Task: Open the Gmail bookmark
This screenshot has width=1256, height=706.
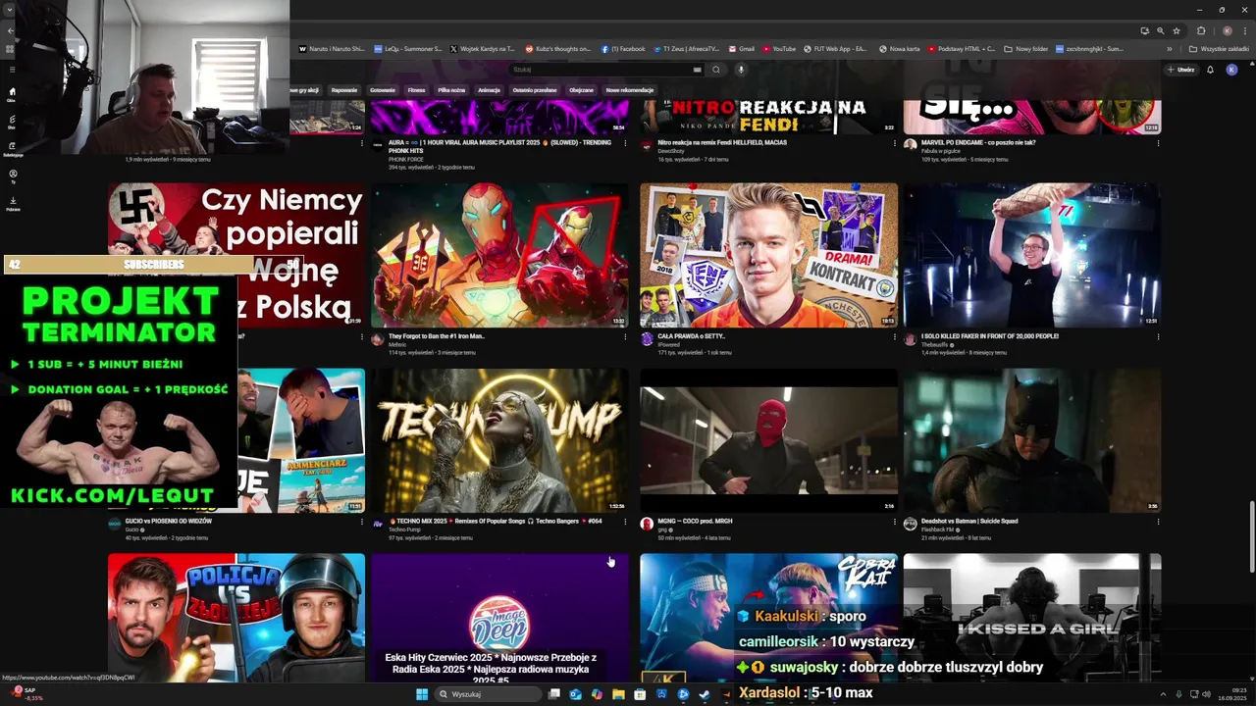Action: click(741, 48)
